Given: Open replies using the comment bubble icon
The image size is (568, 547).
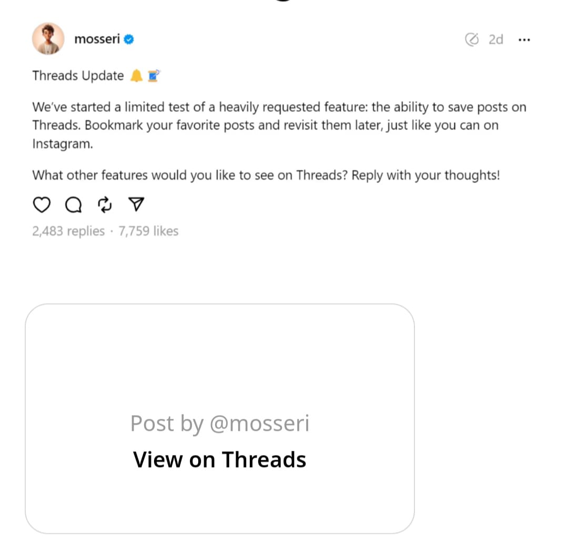Looking at the screenshot, I should pos(73,205).
